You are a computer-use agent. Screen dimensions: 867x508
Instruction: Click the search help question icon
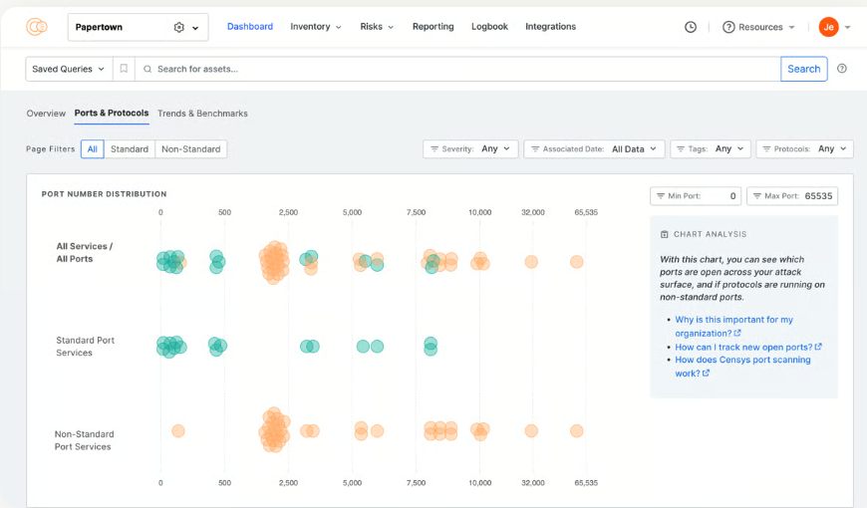point(842,69)
